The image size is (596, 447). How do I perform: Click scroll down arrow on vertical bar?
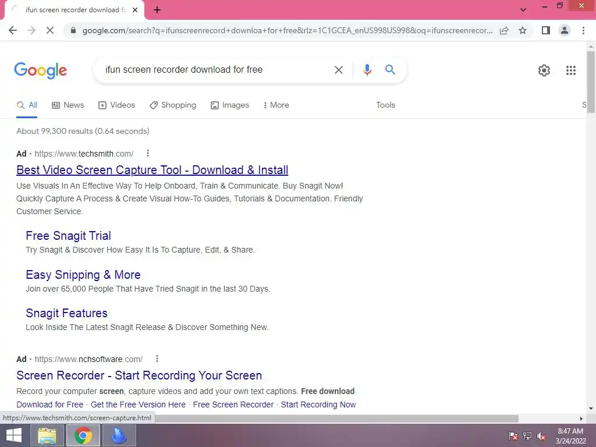[x=591, y=409]
